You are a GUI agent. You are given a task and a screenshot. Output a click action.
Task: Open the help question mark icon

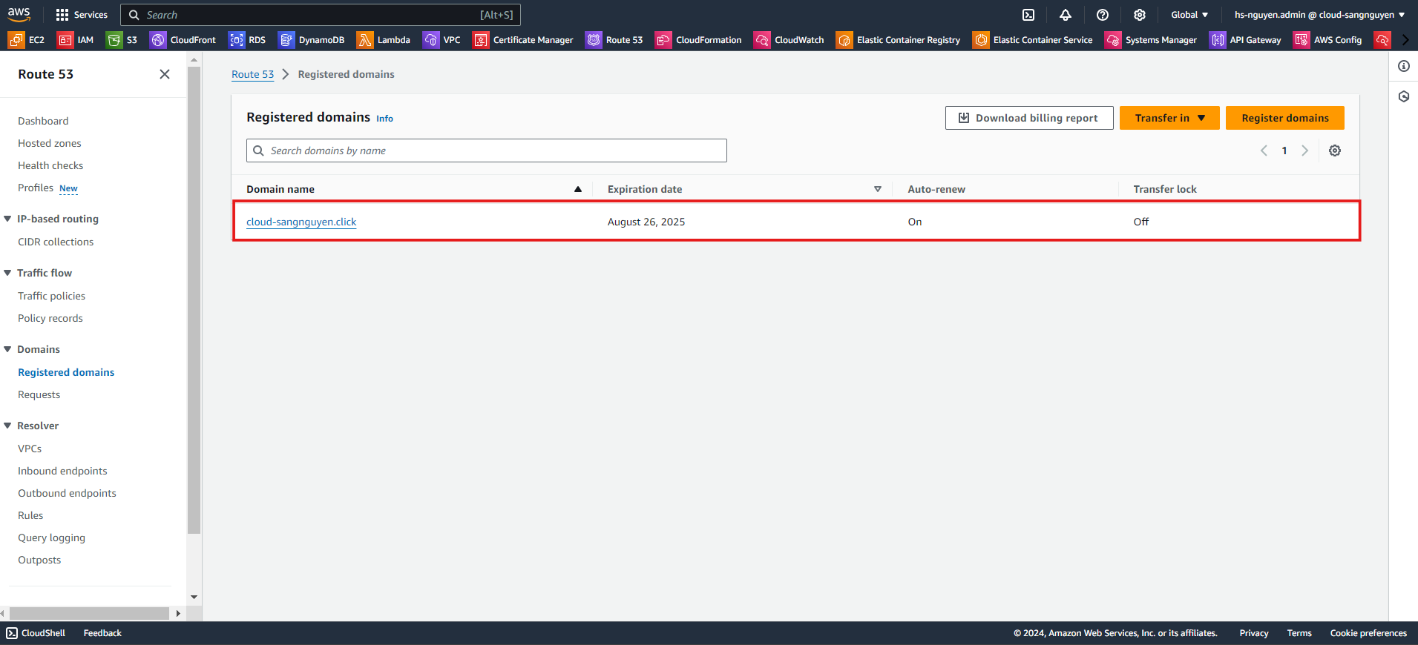pyautogui.click(x=1103, y=15)
